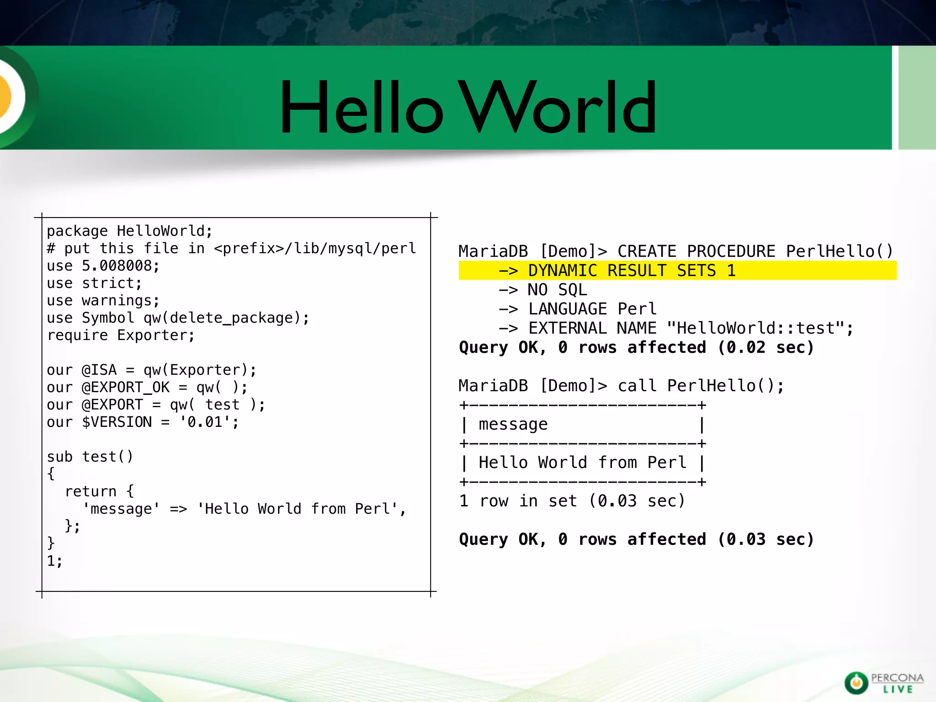Click the line 'sub test()'
Image resolution: width=936 pixels, height=702 pixels.
[x=90, y=457]
